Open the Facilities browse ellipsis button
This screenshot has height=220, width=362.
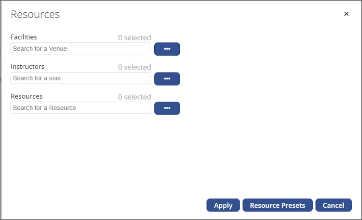tap(167, 49)
